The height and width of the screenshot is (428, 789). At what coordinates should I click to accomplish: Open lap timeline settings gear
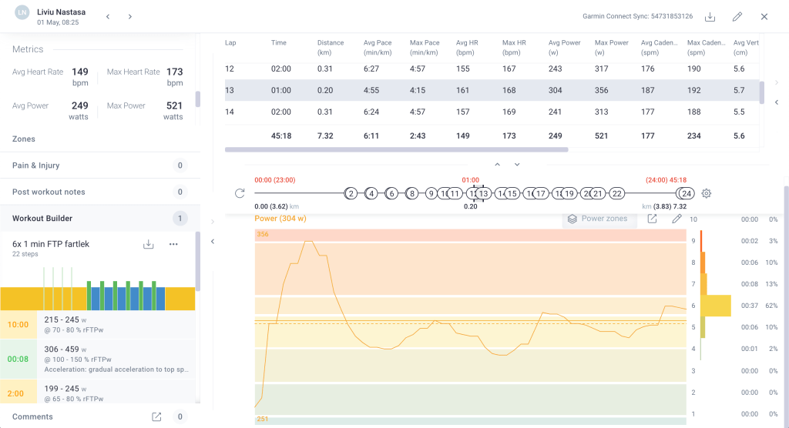click(x=707, y=193)
